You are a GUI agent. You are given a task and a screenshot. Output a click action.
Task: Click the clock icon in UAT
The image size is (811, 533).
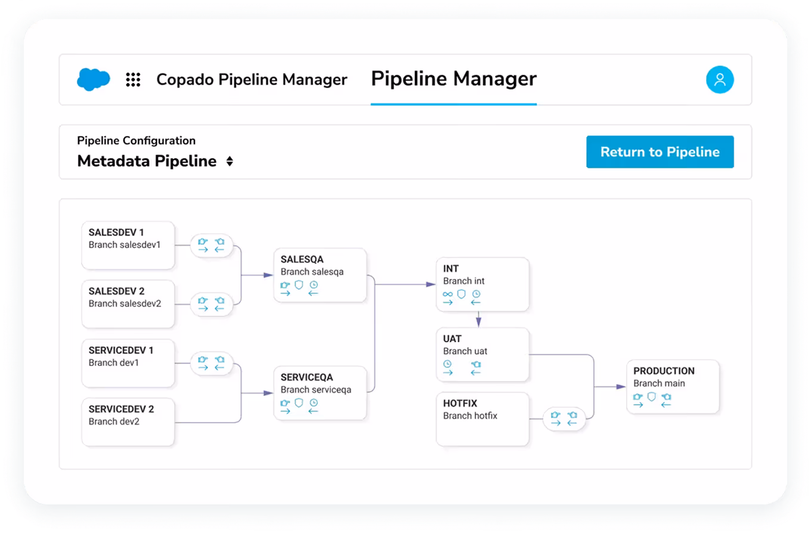pos(448,364)
